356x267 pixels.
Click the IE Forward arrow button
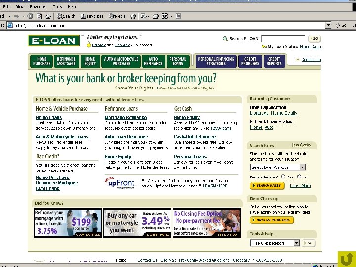pyautogui.click(x=17, y=16)
